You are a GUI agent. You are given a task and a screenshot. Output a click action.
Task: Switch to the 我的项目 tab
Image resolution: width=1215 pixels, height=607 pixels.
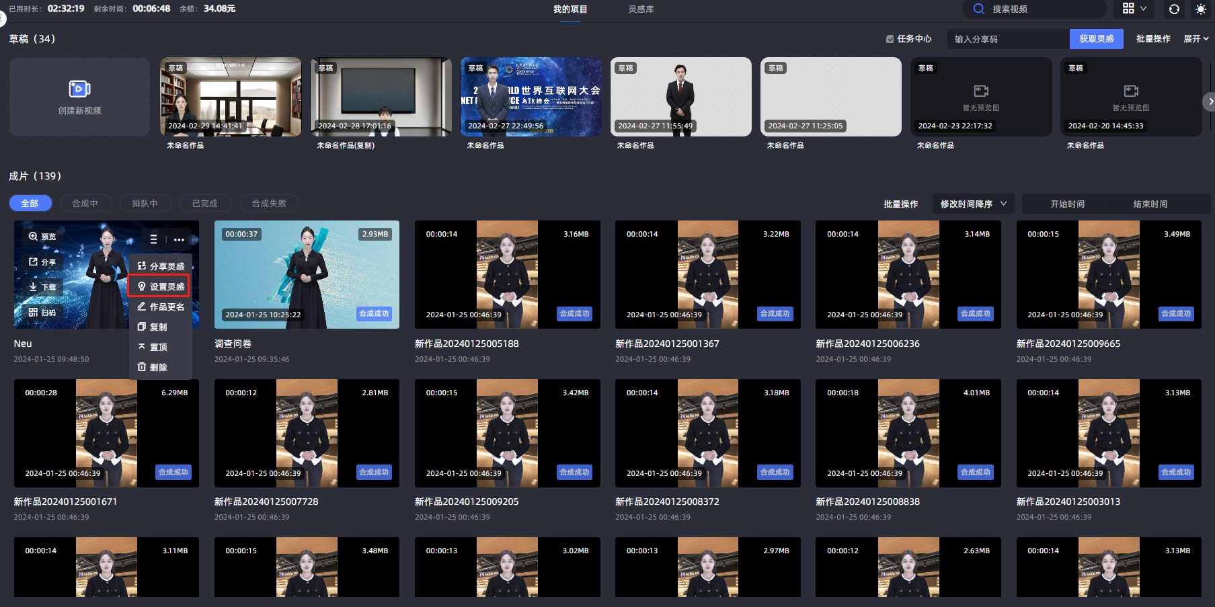coord(570,9)
